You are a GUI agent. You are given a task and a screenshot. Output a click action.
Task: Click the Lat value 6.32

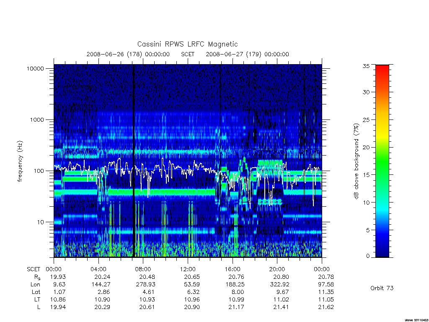tap(194, 292)
